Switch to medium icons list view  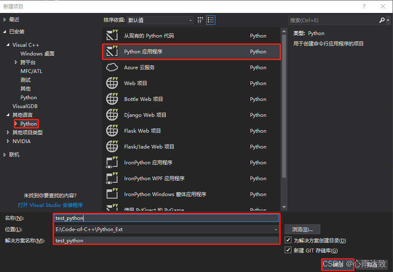pyautogui.click(x=211, y=20)
